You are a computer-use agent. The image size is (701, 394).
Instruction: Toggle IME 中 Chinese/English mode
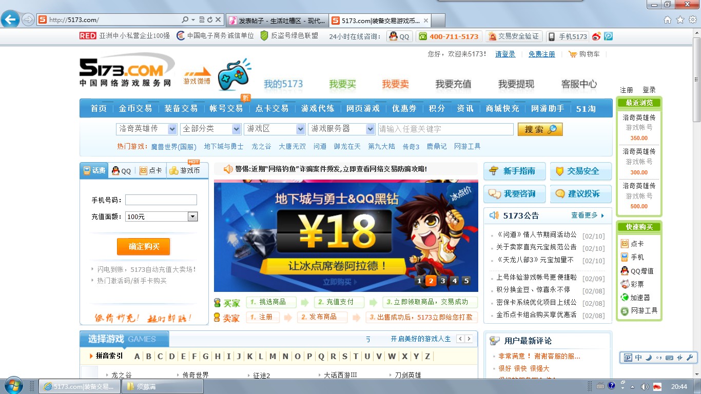pos(638,358)
